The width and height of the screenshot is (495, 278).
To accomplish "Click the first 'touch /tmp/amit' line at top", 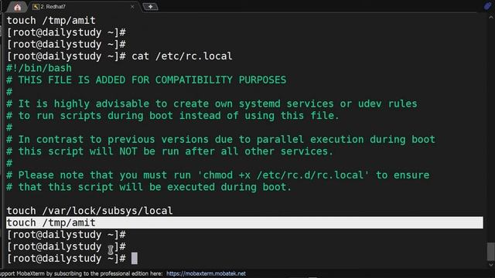I will tap(51, 21).
